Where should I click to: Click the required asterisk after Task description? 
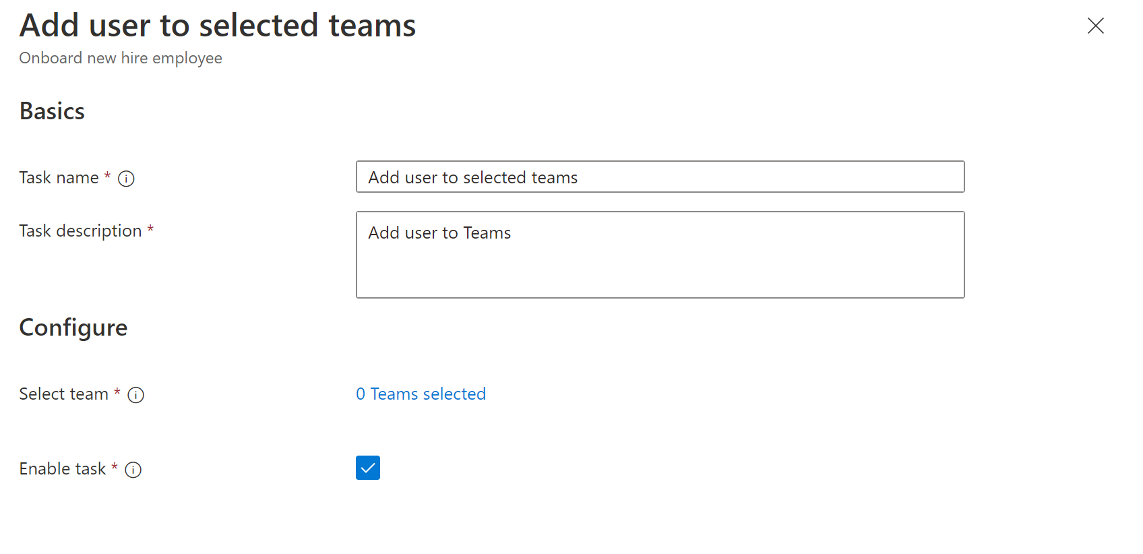150,229
